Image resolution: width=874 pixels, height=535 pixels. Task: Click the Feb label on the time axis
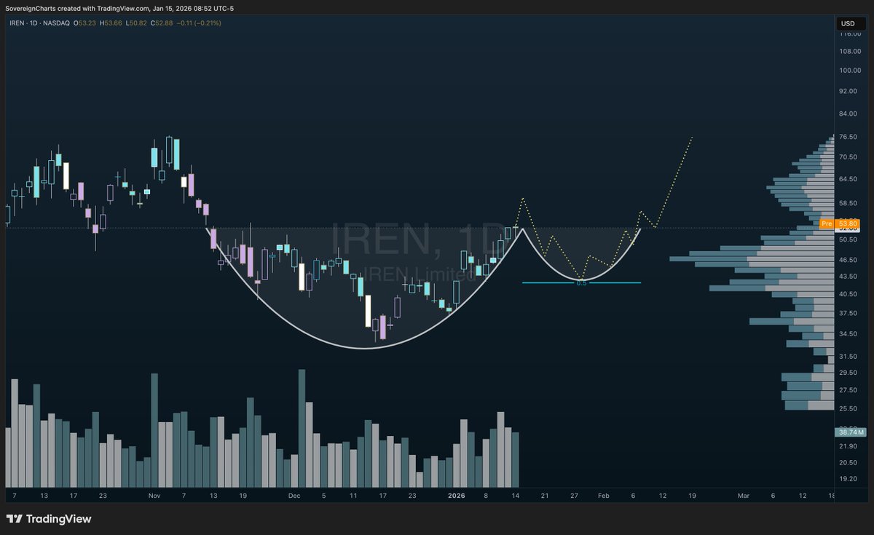point(602,496)
